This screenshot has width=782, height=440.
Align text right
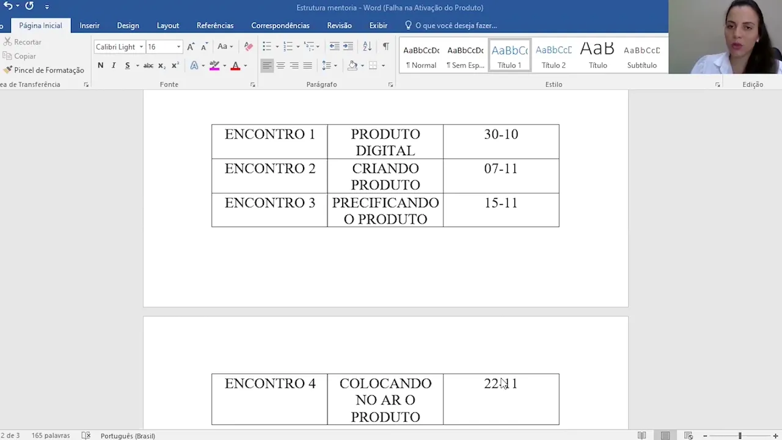294,65
